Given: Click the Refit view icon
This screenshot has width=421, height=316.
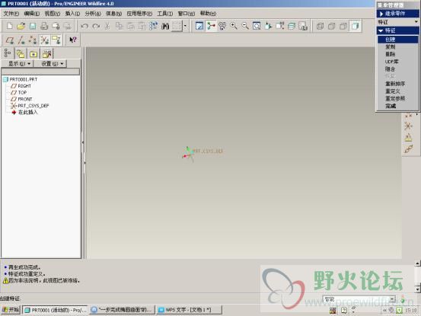Looking at the screenshot, I should pyautogui.click(x=257, y=26).
